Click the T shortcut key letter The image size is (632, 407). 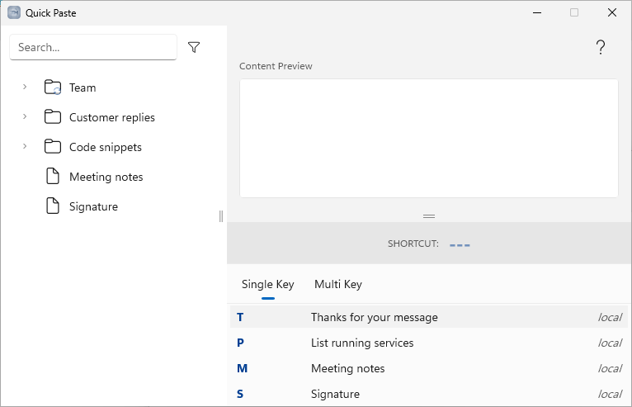pyautogui.click(x=240, y=318)
